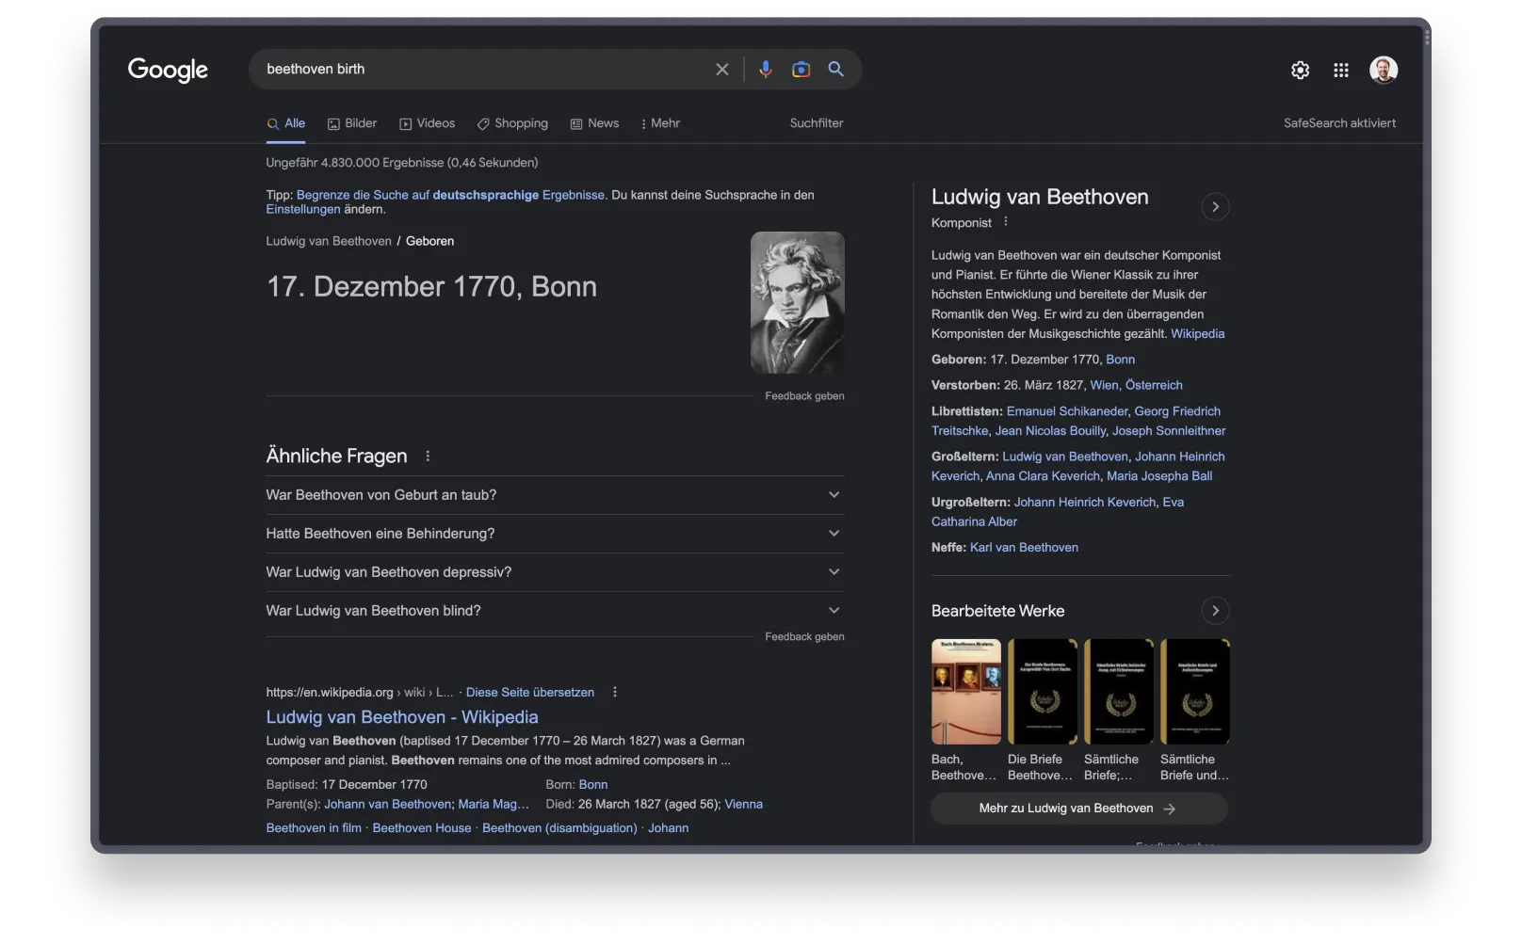Image resolution: width=1522 pixels, height=945 pixels.
Task: Click Beethoven portrait image
Action: coord(798,303)
